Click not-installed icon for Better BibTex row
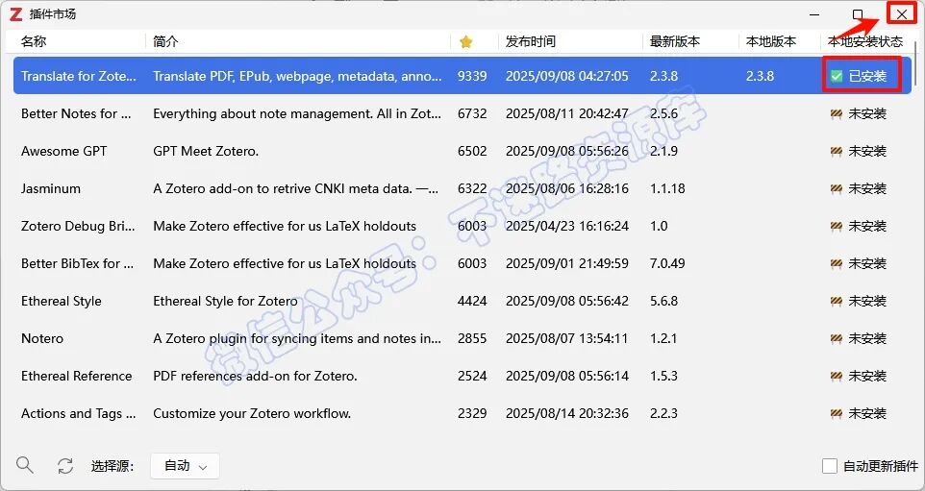The width and height of the screenshot is (925, 491). [x=836, y=263]
